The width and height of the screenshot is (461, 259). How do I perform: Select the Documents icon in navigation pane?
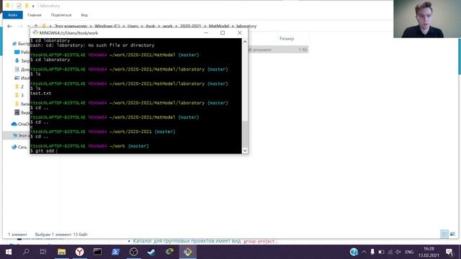pyautogui.click(x=17, y=70)
